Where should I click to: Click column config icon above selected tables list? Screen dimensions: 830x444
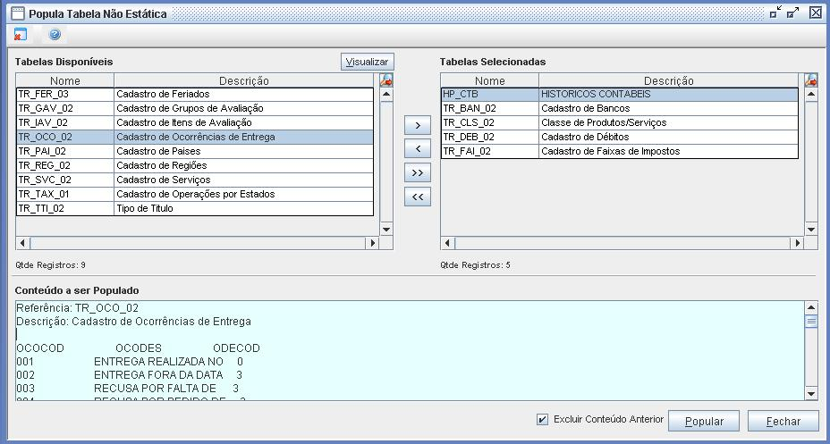(x=811, y=80)
